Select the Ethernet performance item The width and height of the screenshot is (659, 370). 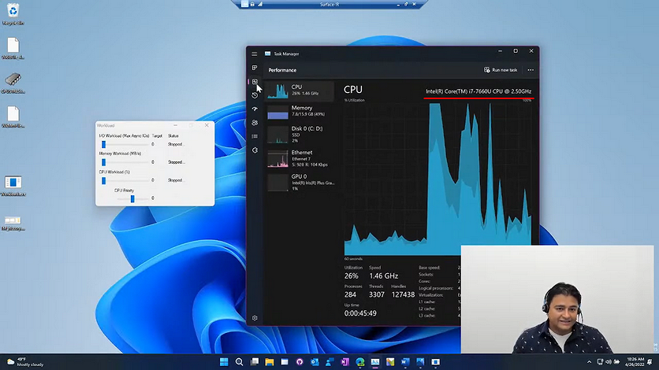[x=300, y=158]
